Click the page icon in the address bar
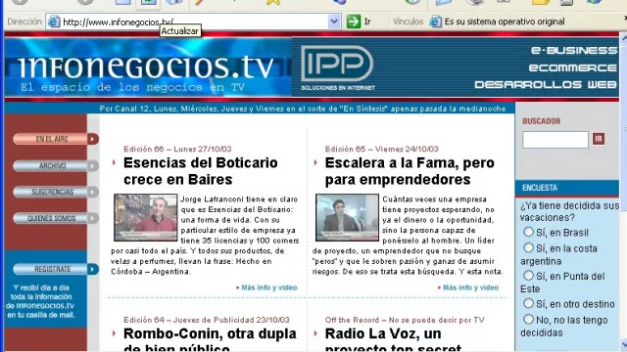 [x=54, y=22]
